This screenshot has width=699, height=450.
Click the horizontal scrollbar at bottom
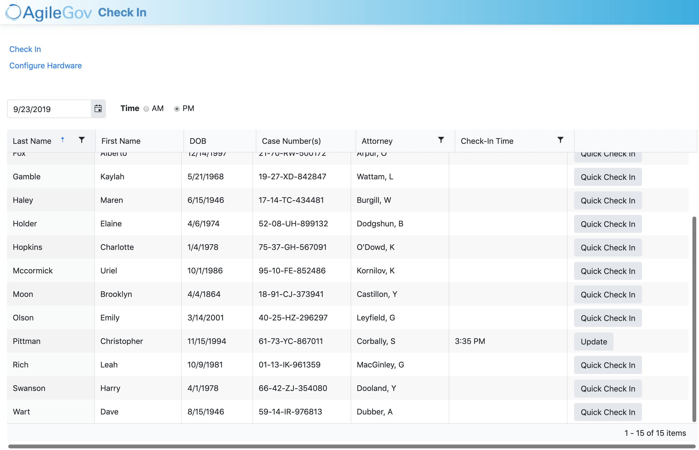point(352,446)
